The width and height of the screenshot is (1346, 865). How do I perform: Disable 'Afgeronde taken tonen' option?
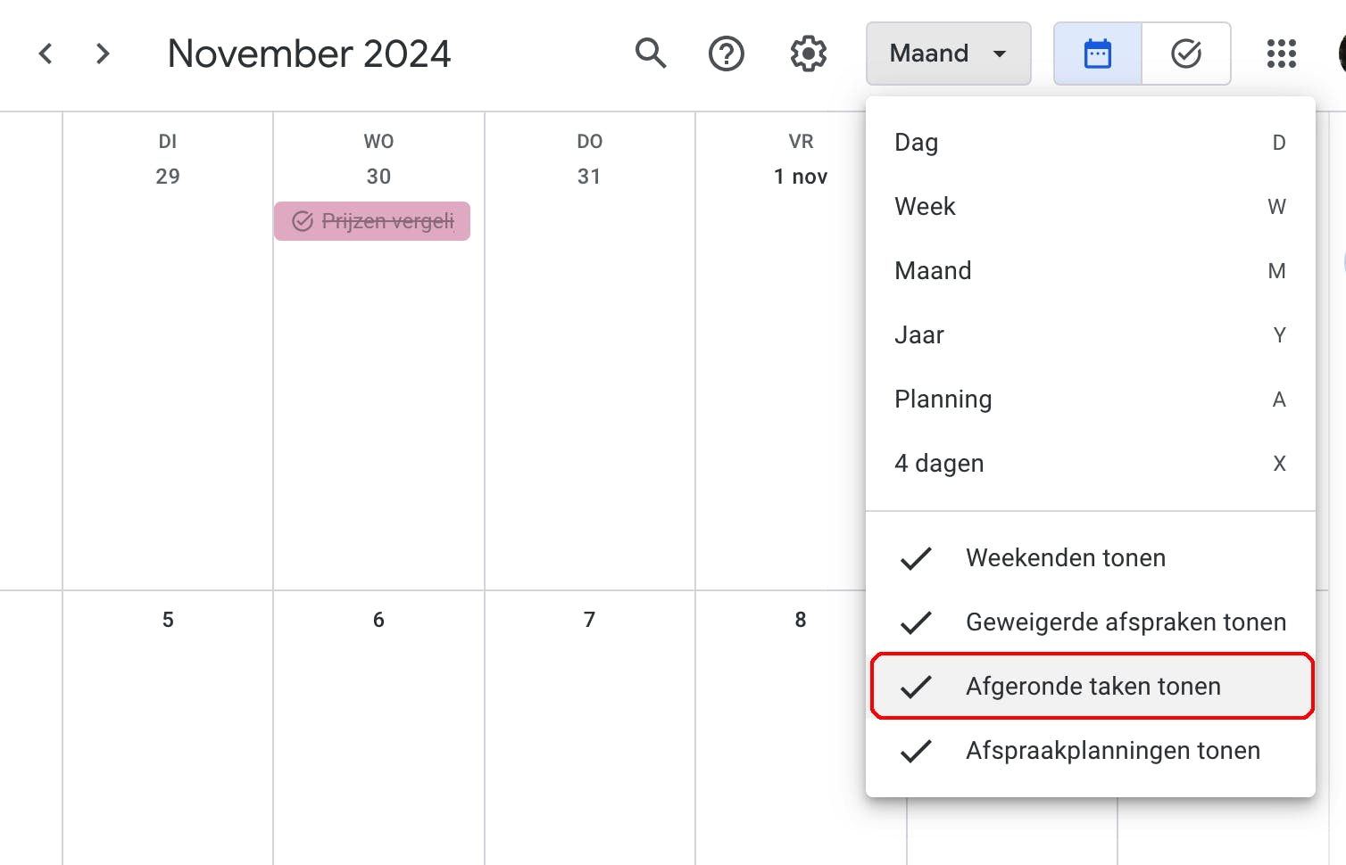click(x=1091, y=687)
